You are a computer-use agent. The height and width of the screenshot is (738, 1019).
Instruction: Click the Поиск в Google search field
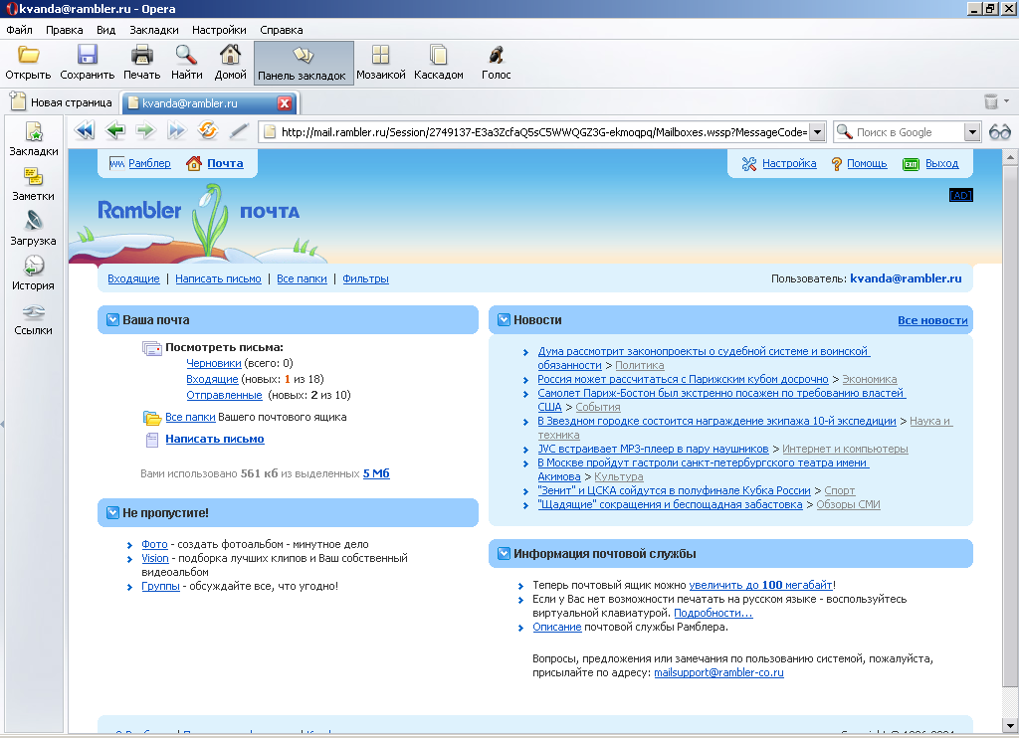[x=909, y=132]
